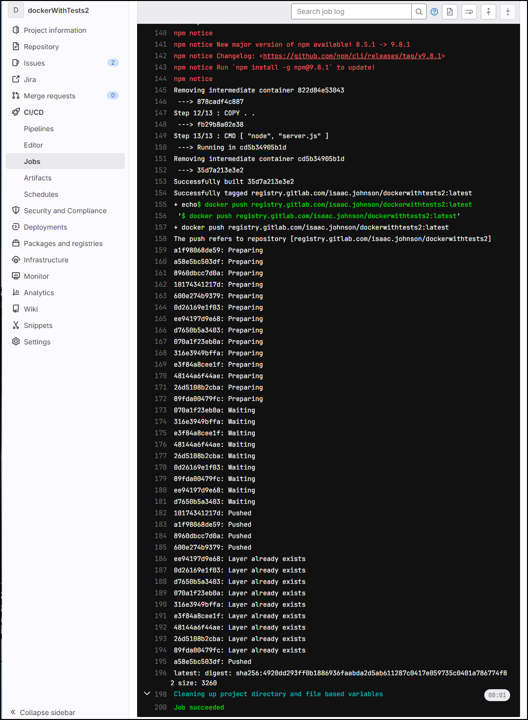The height and width of the screenshot is (720, 528).
Task: Show the complete raw job log
Action: tap(450, 11)
